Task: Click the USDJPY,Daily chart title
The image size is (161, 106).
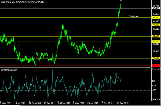Action: click(x=8, y=2)
